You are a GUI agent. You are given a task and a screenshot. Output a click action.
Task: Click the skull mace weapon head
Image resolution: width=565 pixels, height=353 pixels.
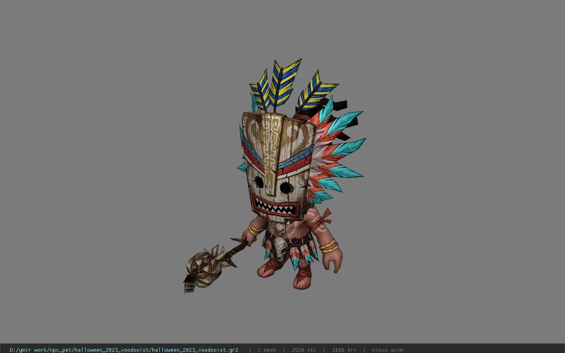(x=204, y=269)
